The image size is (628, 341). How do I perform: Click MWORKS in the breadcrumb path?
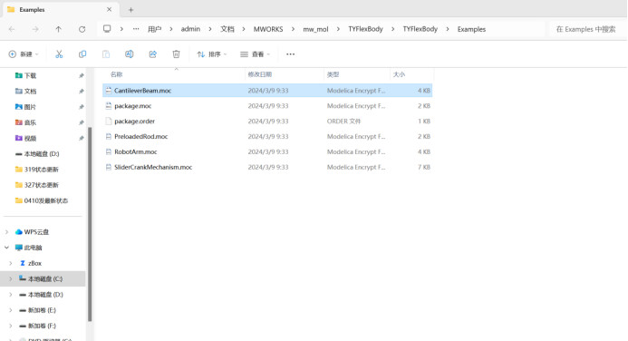pos(268,29)
